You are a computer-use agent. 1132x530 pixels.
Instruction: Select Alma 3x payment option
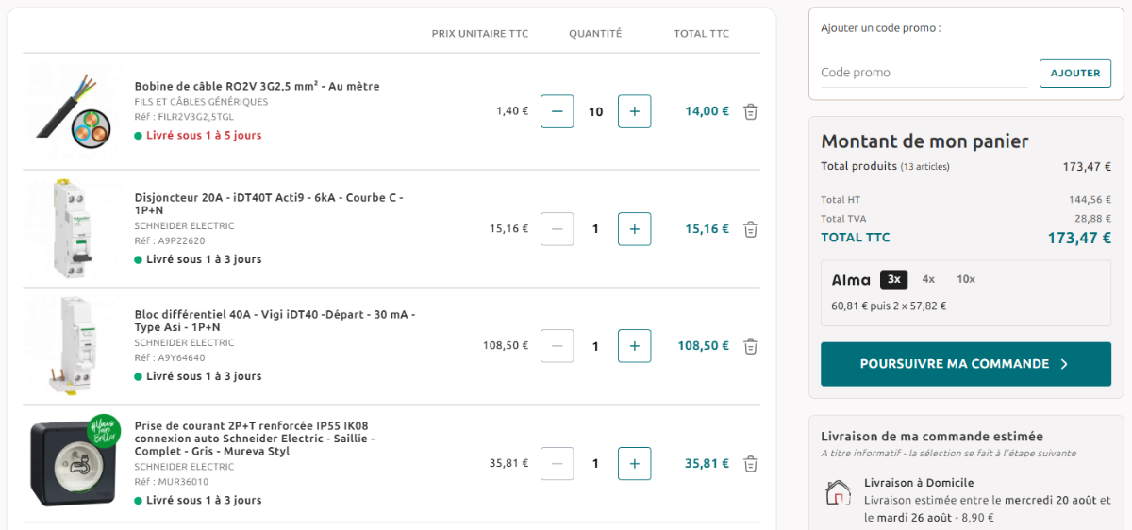tap(894, 279)
